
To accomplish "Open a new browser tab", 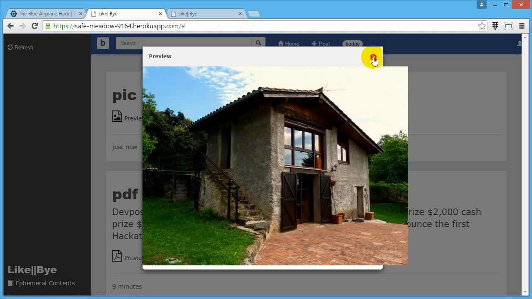I will coord(254,14).
